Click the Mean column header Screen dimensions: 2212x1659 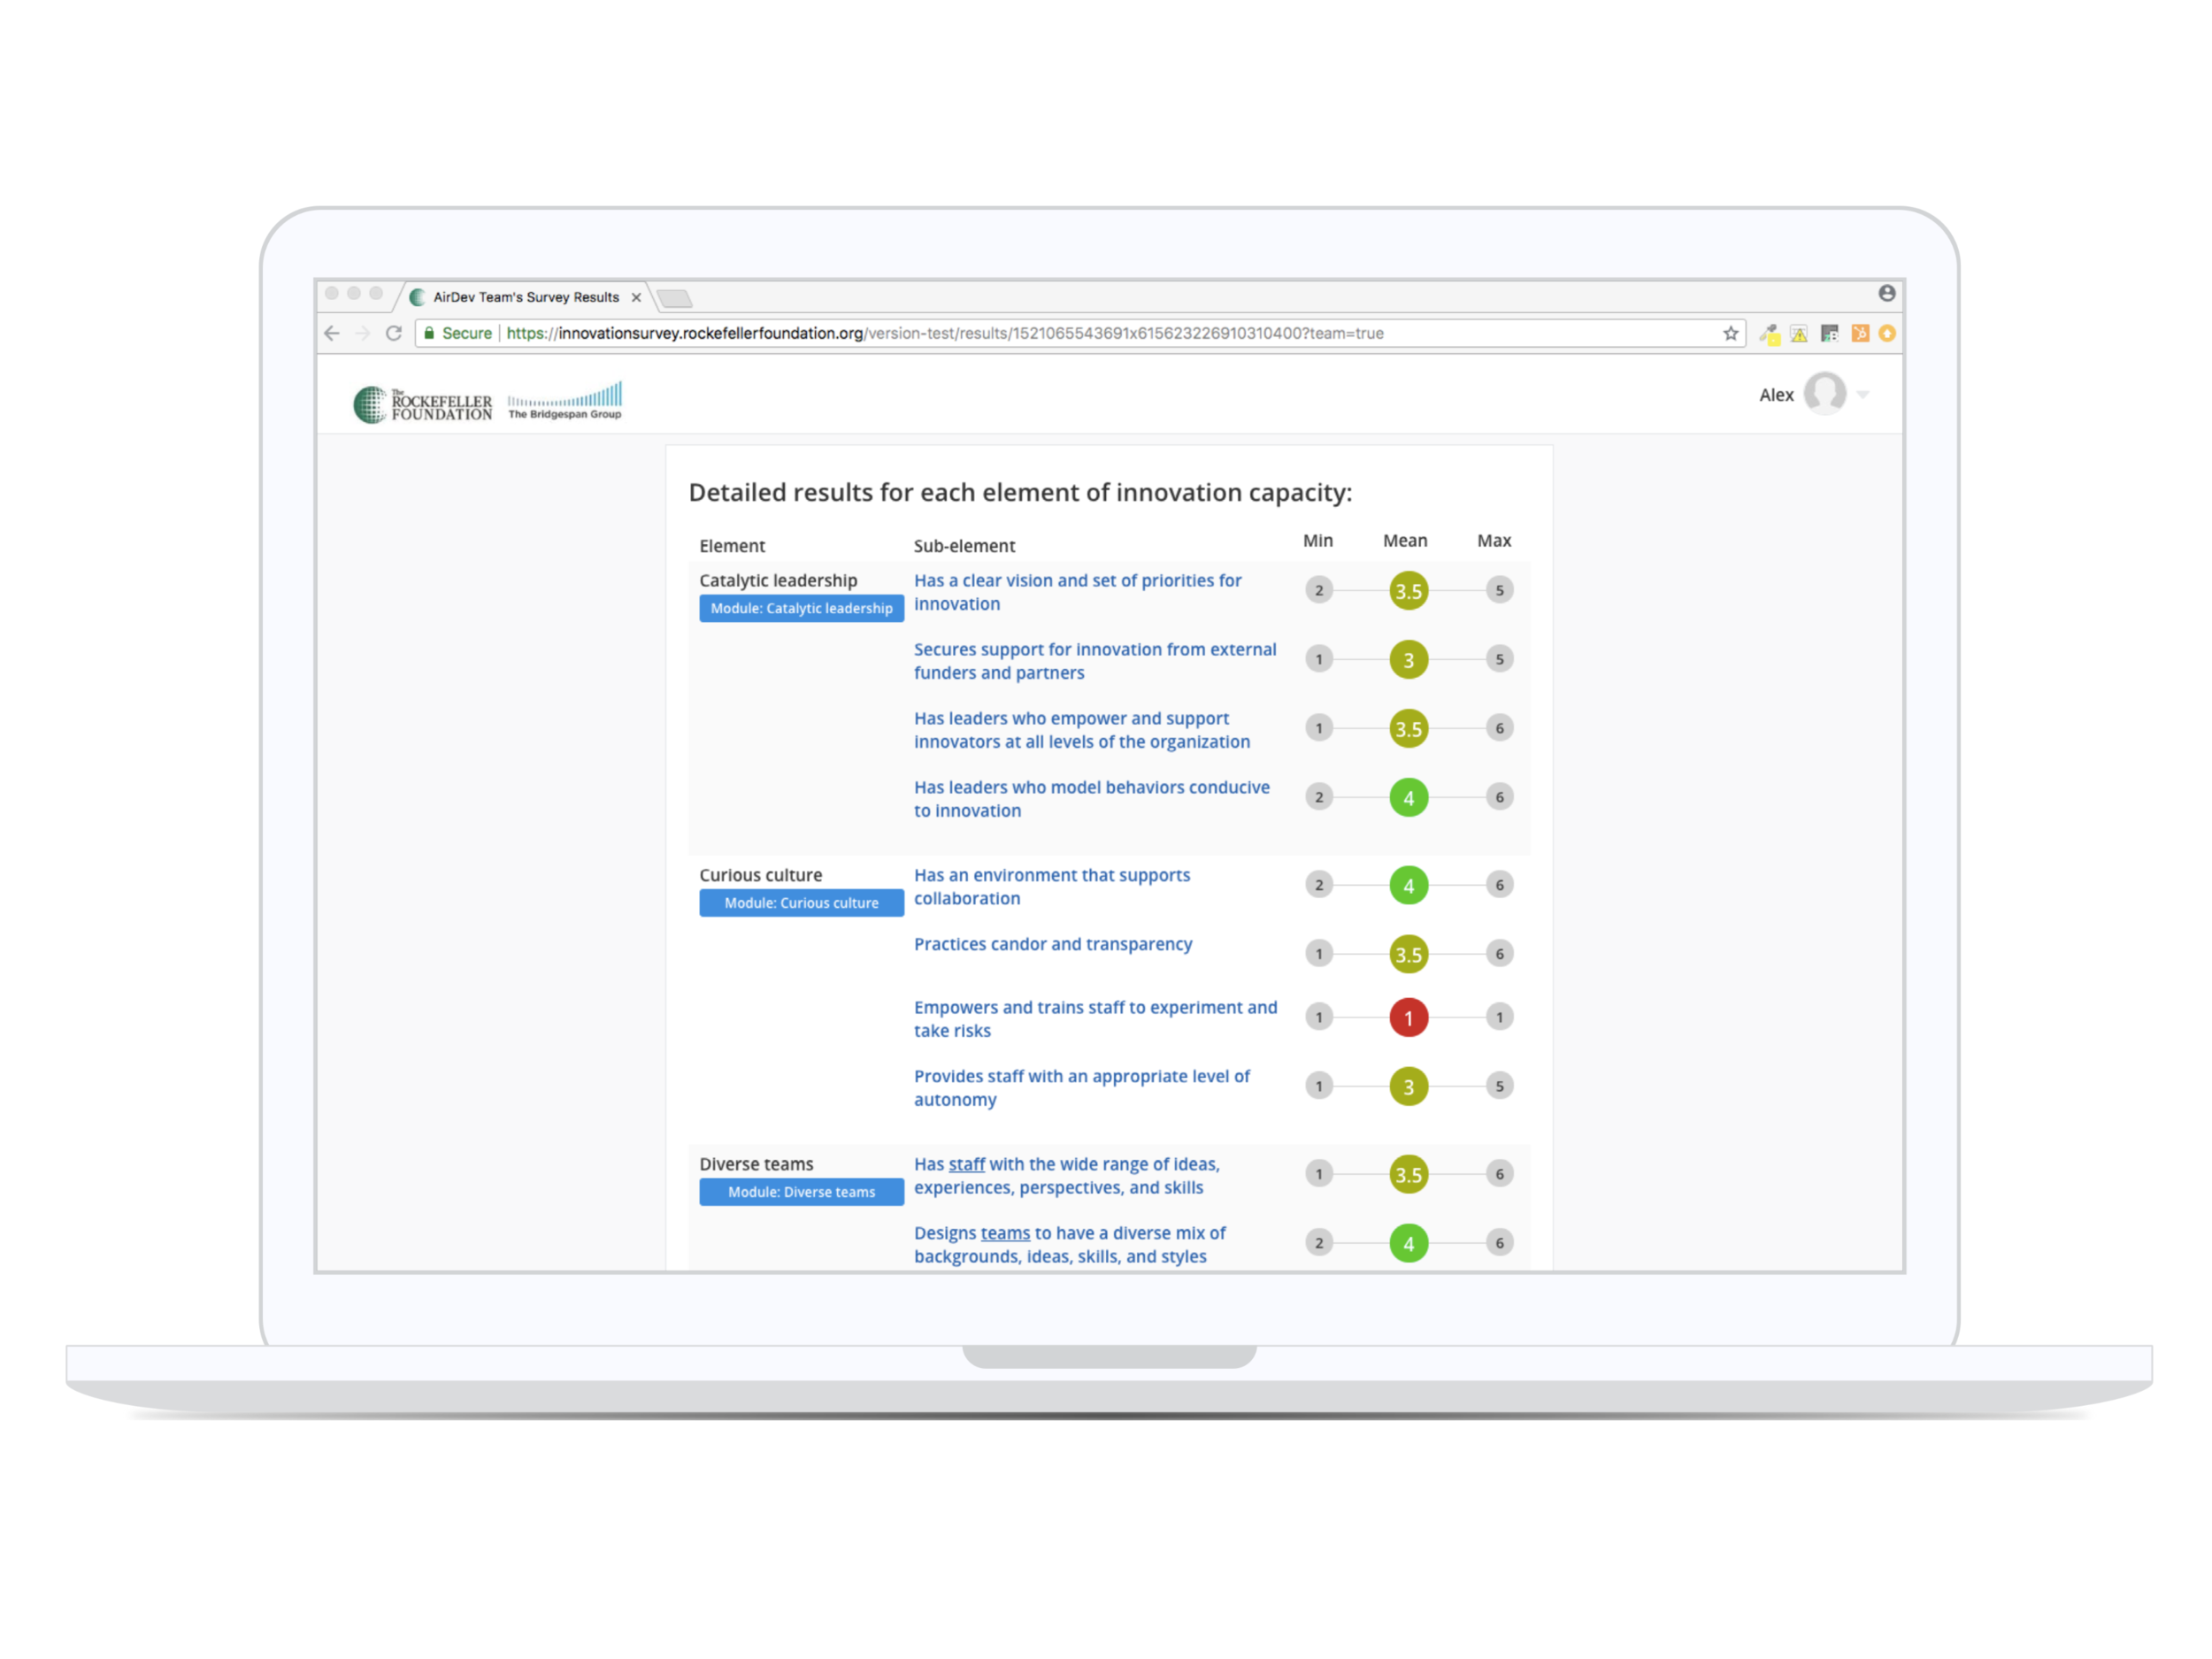[1405, 541]
